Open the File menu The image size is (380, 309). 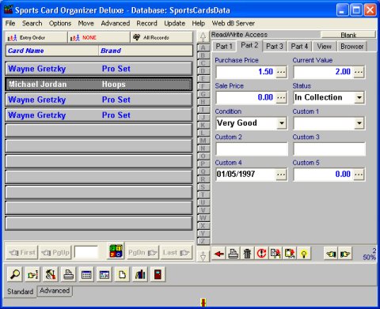(10, 23)
